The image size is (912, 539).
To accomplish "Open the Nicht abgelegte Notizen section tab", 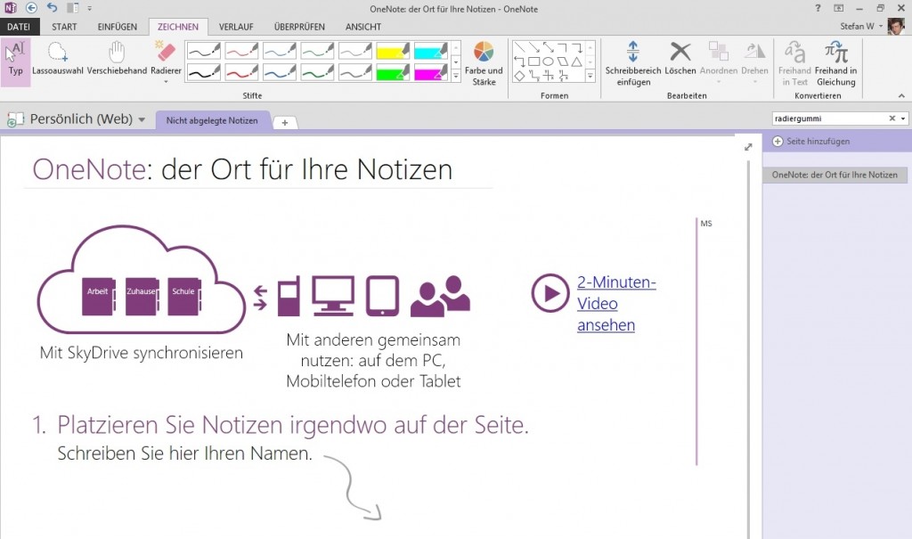I will 212,120.
